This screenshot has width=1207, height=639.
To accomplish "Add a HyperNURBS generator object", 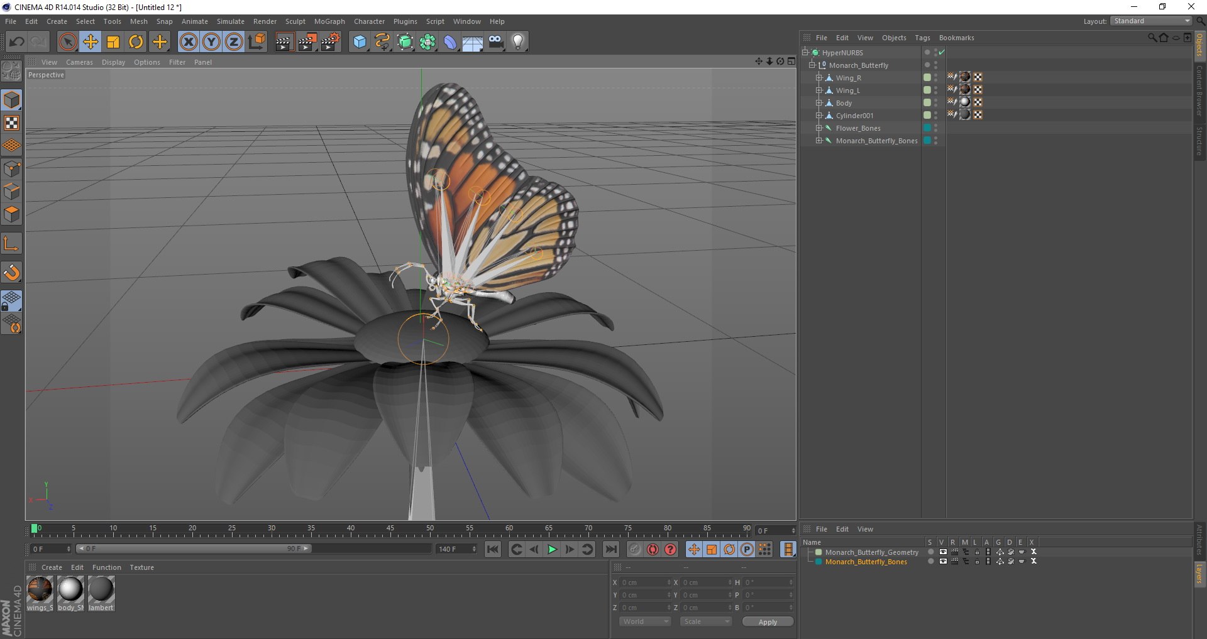I will pyautogui.click(x=405, y=42).
